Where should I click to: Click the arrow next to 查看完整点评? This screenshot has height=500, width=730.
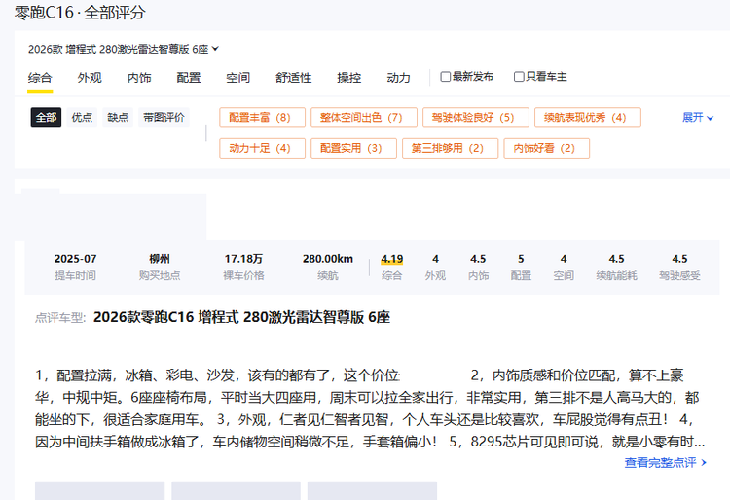click(703, 463)
